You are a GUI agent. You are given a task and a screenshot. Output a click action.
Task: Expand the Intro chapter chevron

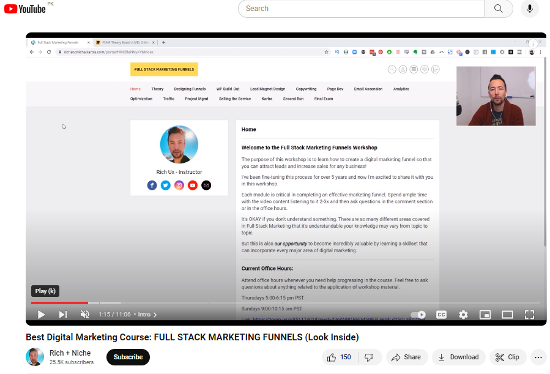coord(155,315)
